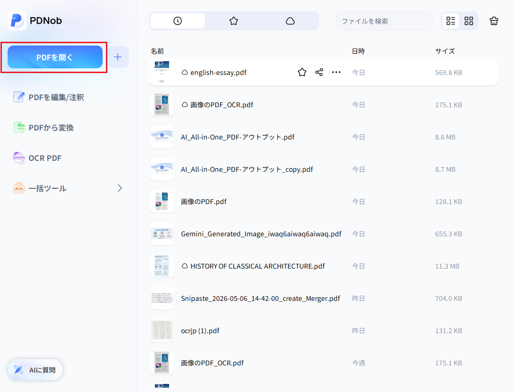The height and width of the screenshot is (392, 513).
Task: Click the 11.3 MB size value
Action: 447,266
